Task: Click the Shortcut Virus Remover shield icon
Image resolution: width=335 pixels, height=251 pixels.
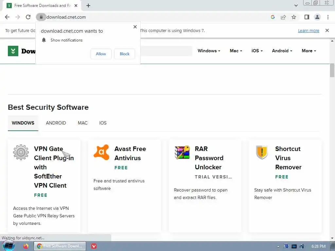Action: coord(262,152)
